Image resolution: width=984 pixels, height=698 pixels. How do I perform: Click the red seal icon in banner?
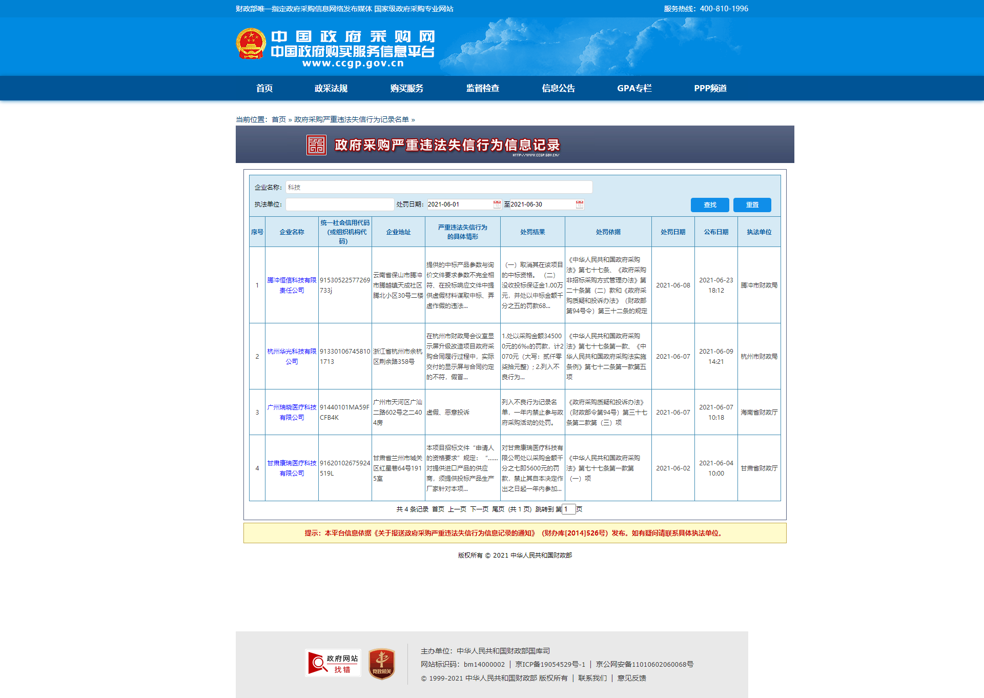click(316, 145)
